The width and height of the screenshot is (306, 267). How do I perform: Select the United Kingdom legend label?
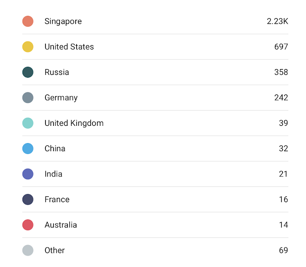(x=74, y=123)
